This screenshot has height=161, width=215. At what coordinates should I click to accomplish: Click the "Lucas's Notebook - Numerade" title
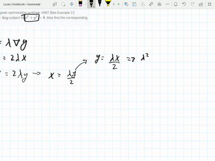[x=22, y=4]
